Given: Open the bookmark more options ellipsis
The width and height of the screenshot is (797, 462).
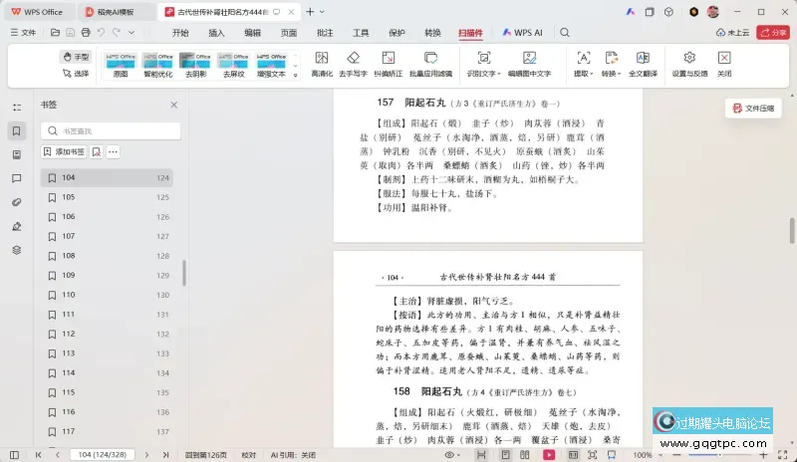Looking at the screenshot, I should point(113,151).
